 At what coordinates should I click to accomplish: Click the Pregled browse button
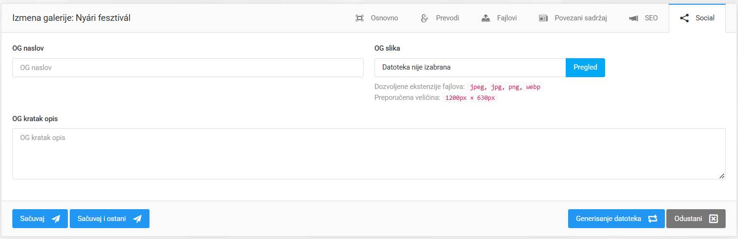[x=585, y=67]
